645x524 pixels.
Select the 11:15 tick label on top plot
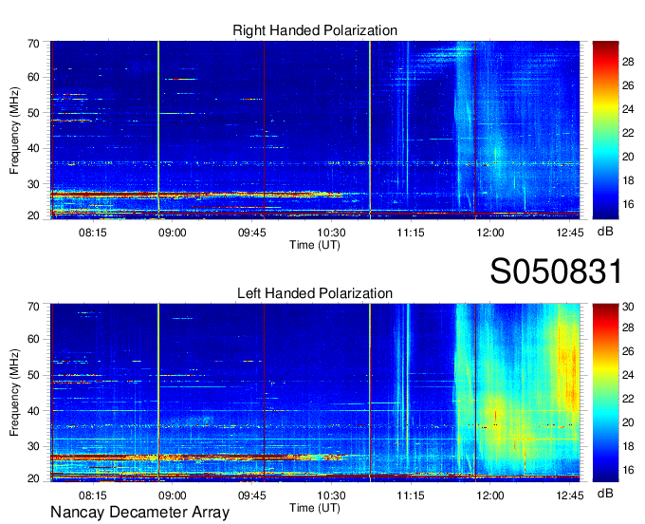pyautogui.click(x=411, y=233)
